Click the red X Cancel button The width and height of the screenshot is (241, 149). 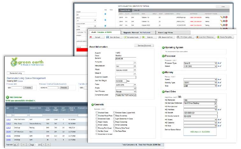97,37
